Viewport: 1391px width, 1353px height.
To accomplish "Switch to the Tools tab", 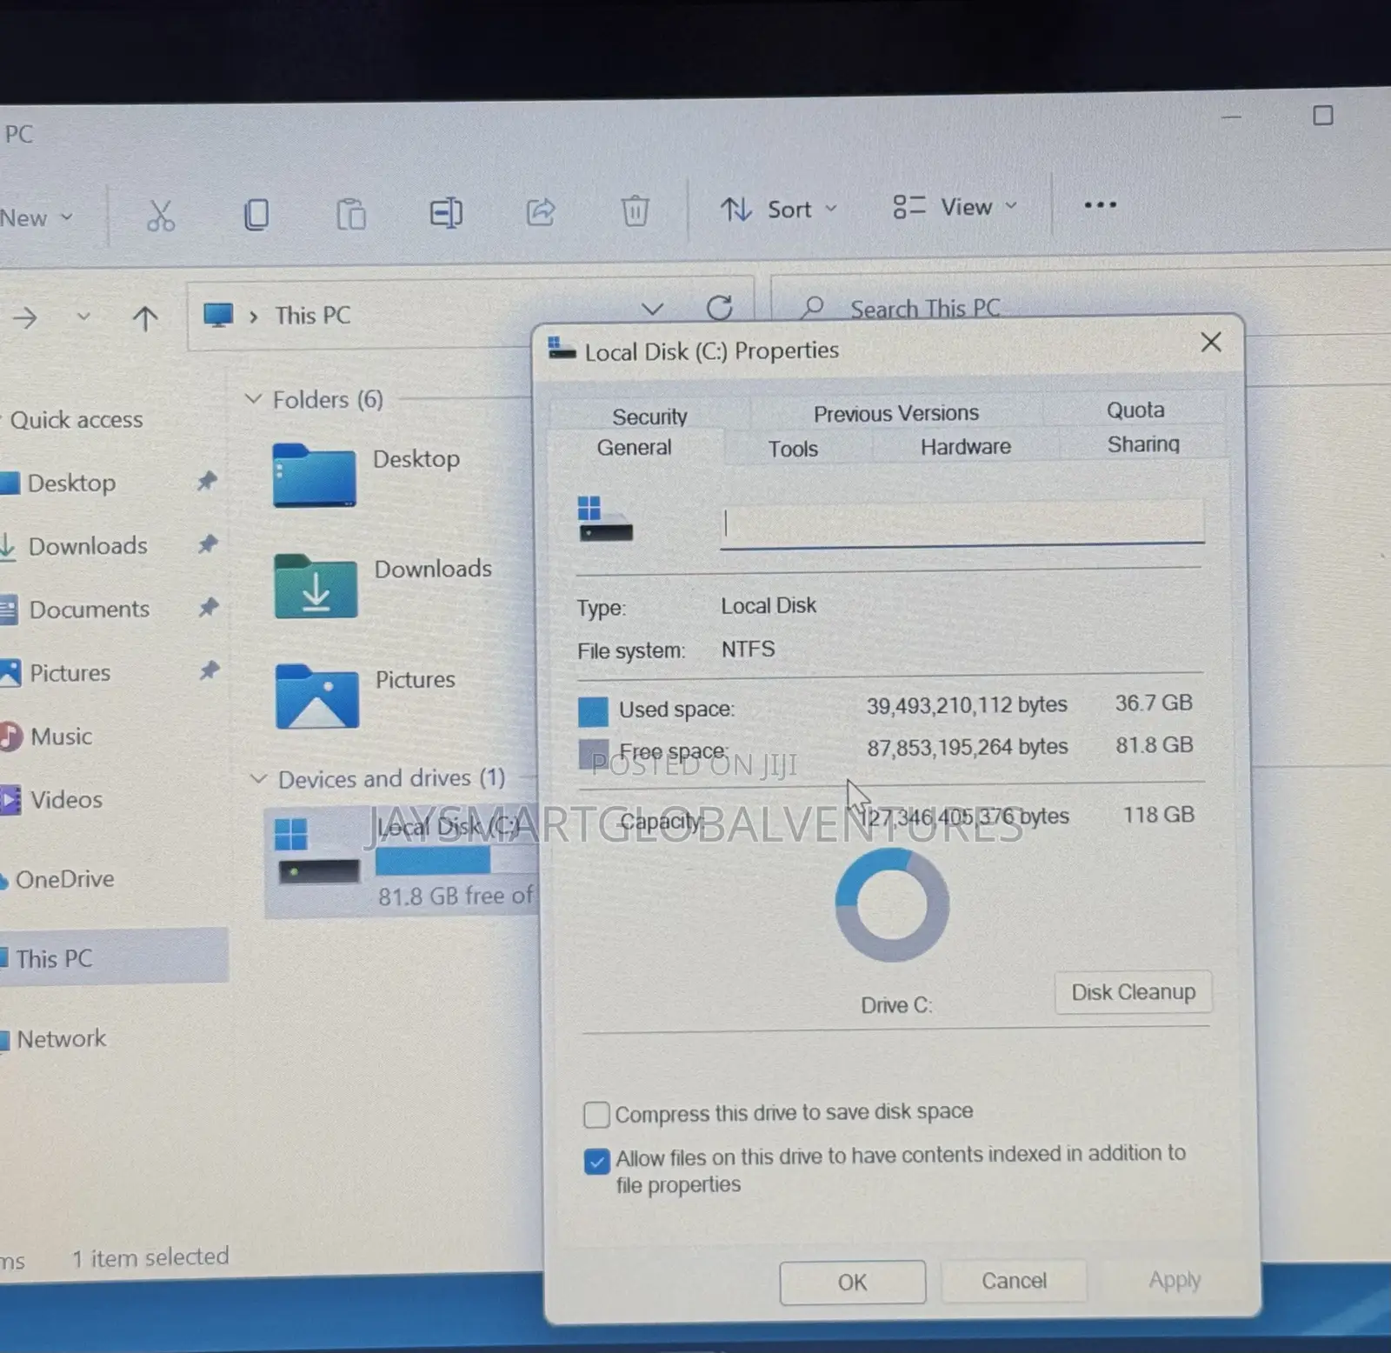I will click(793, 449).
